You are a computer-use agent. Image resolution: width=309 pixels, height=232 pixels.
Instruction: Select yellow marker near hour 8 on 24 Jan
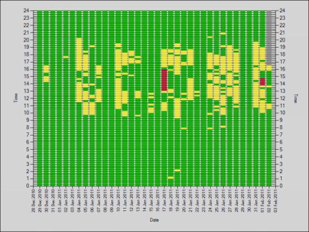coord(210,128)
